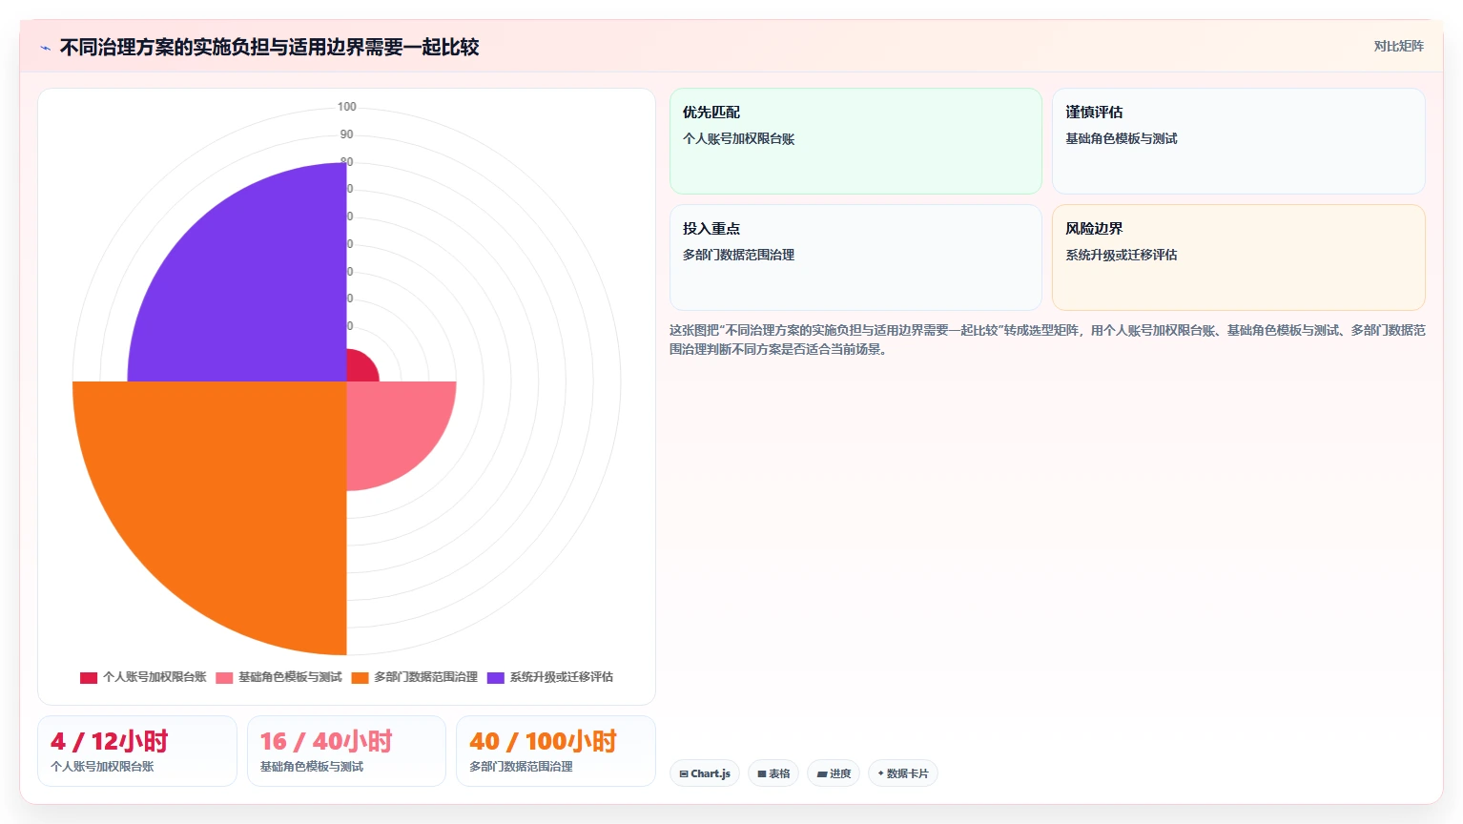Click the 数据卡片 tag chip
The height and width of the screenshot is (824, 1463).
click(x=902, y=773)
